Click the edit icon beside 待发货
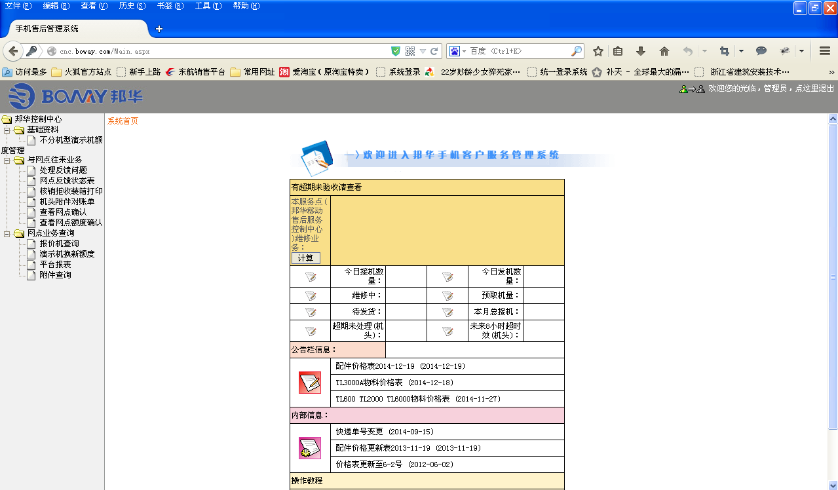 pyautogui.click(x=311, y=312)
